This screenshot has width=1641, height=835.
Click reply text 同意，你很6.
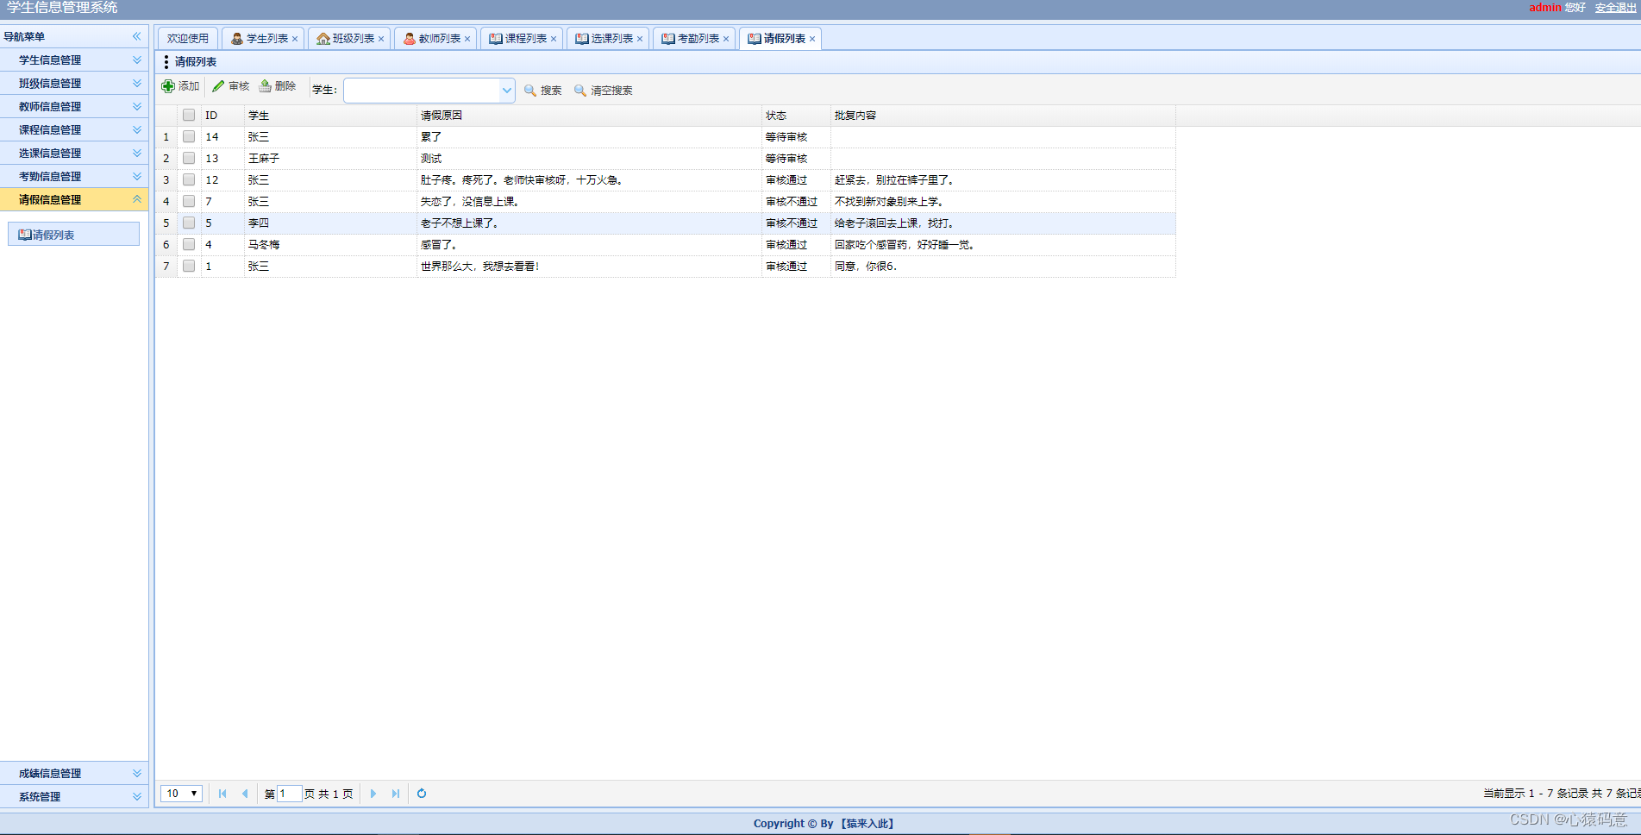(x=866, y=267)
